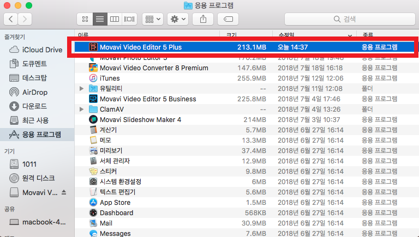Focus the 검색 search field

coord(350,19)
